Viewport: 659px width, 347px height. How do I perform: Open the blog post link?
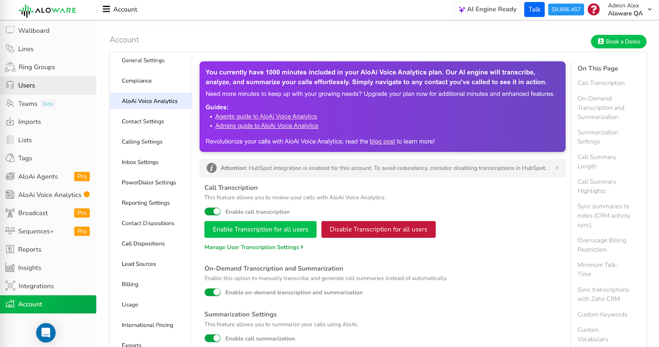click(x=382, y=141)
